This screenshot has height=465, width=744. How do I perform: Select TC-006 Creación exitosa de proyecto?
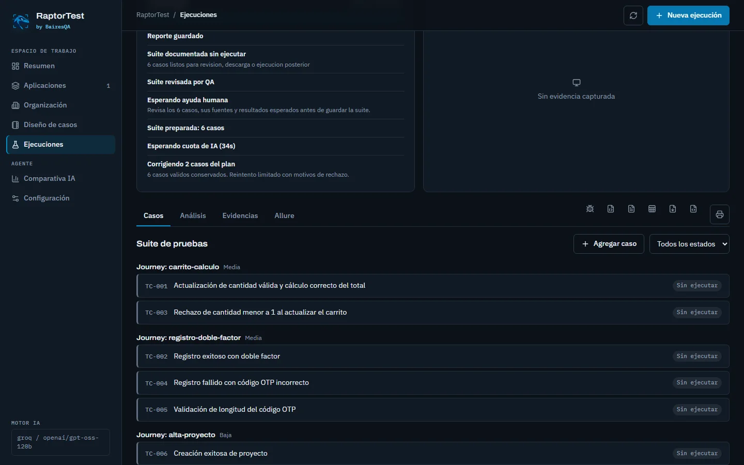point(433,454)
